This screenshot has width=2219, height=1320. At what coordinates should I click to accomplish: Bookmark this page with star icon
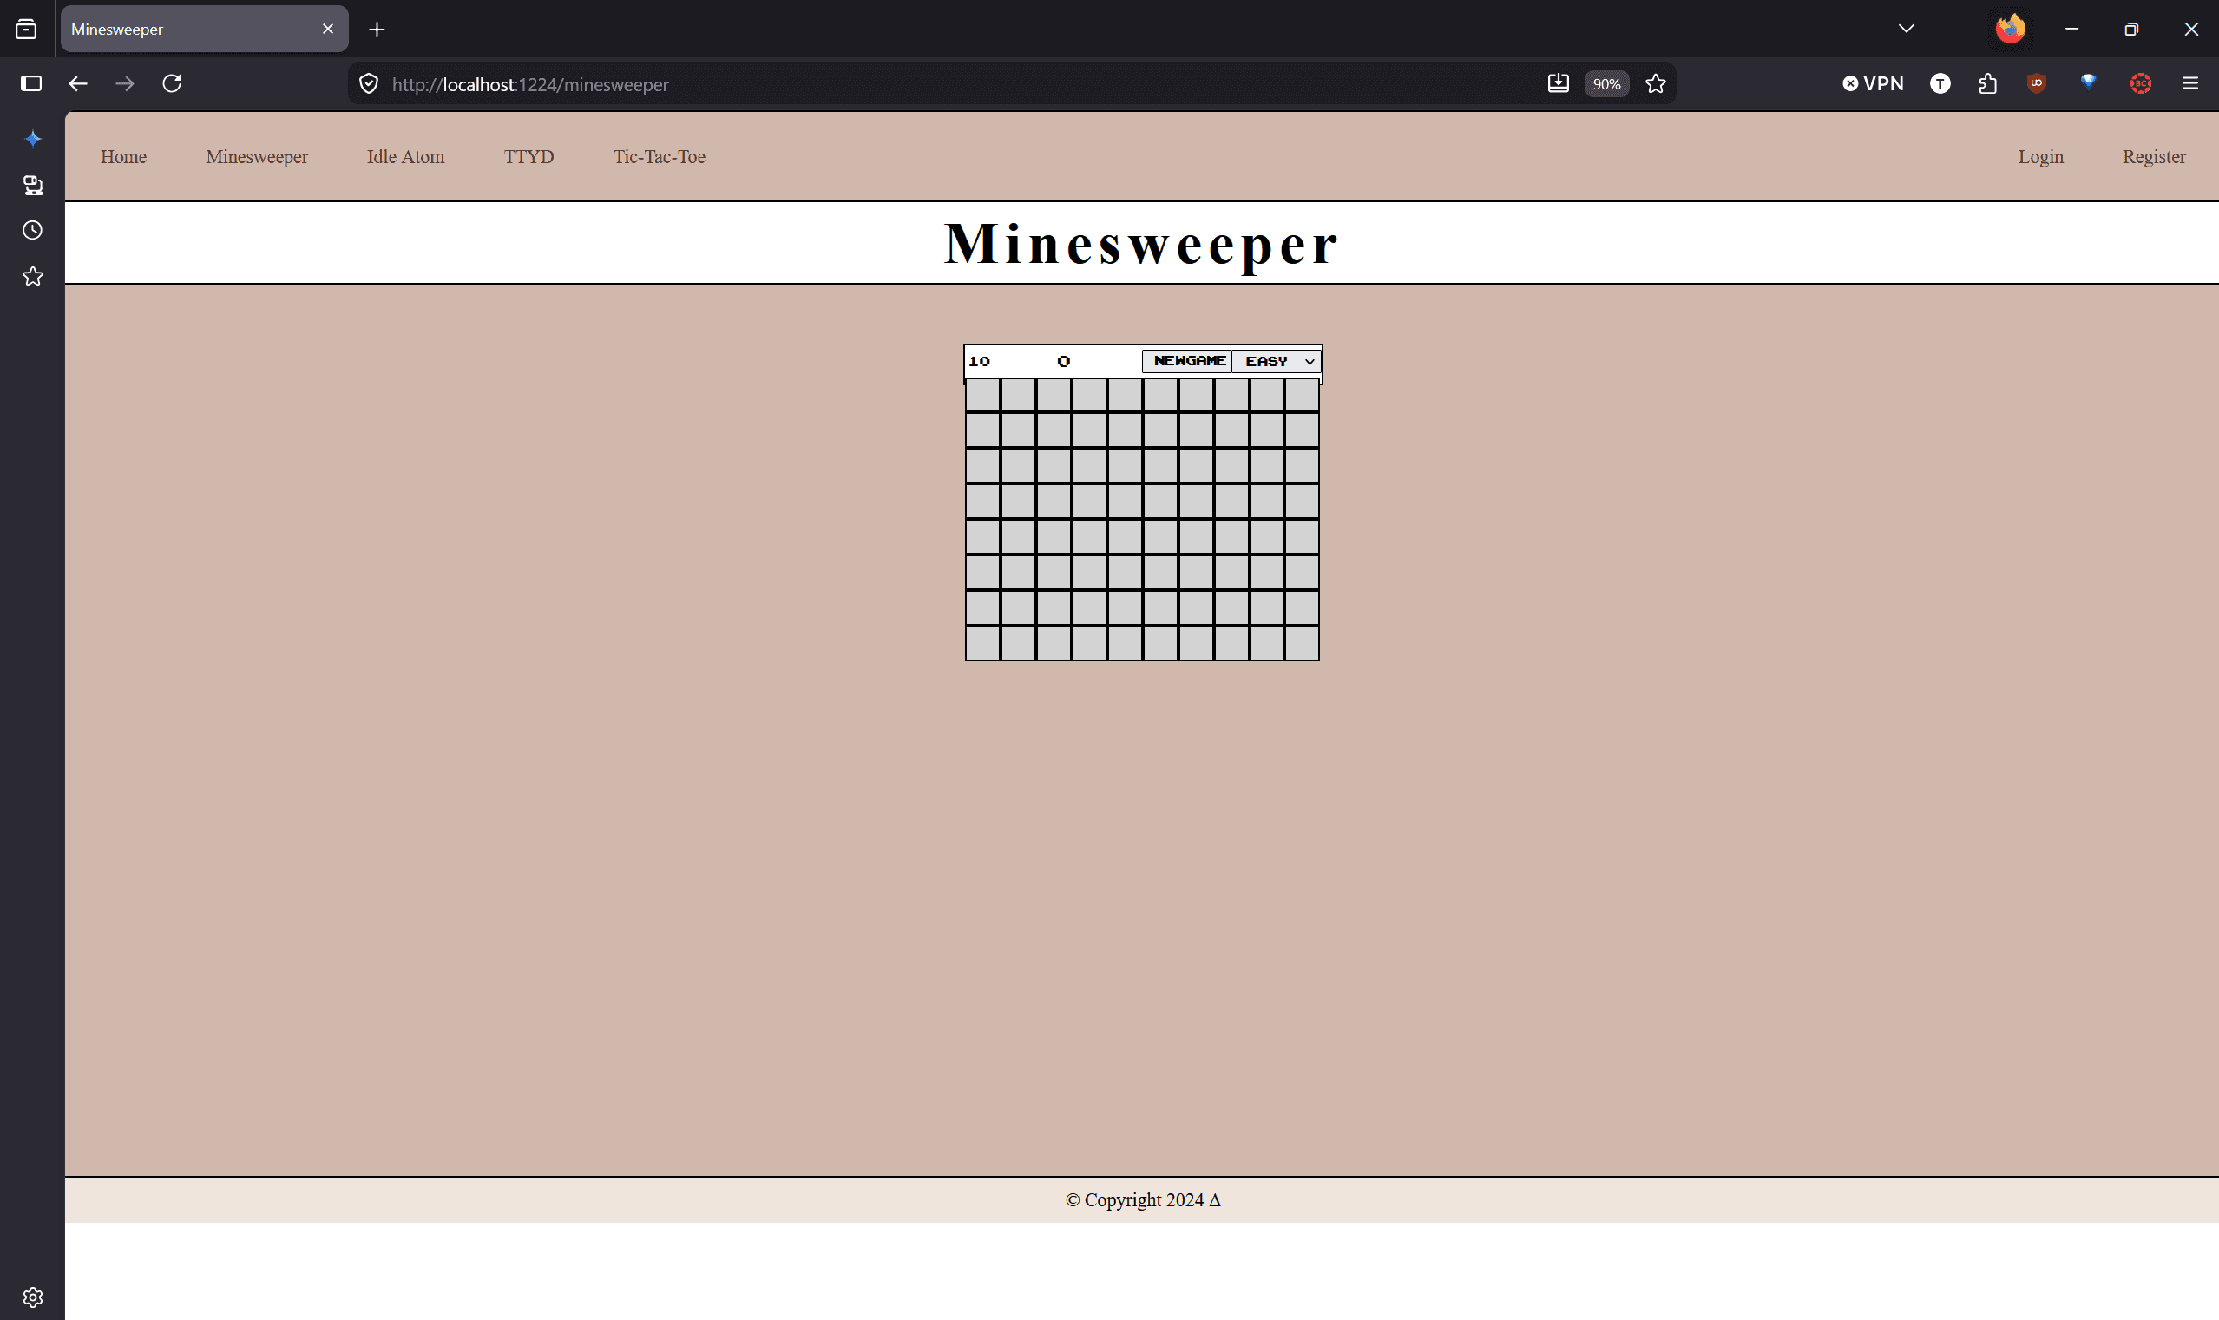click(x=1655, y=83)
